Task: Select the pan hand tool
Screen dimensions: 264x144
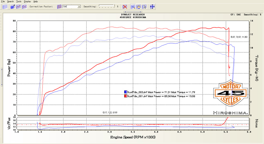Action: click(x=138, y=7)
